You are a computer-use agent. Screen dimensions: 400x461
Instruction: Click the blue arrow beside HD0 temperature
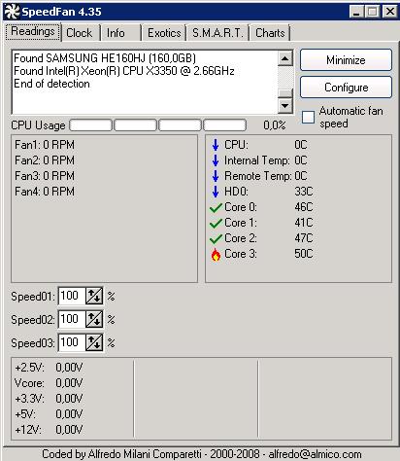[x=216, y=192]
